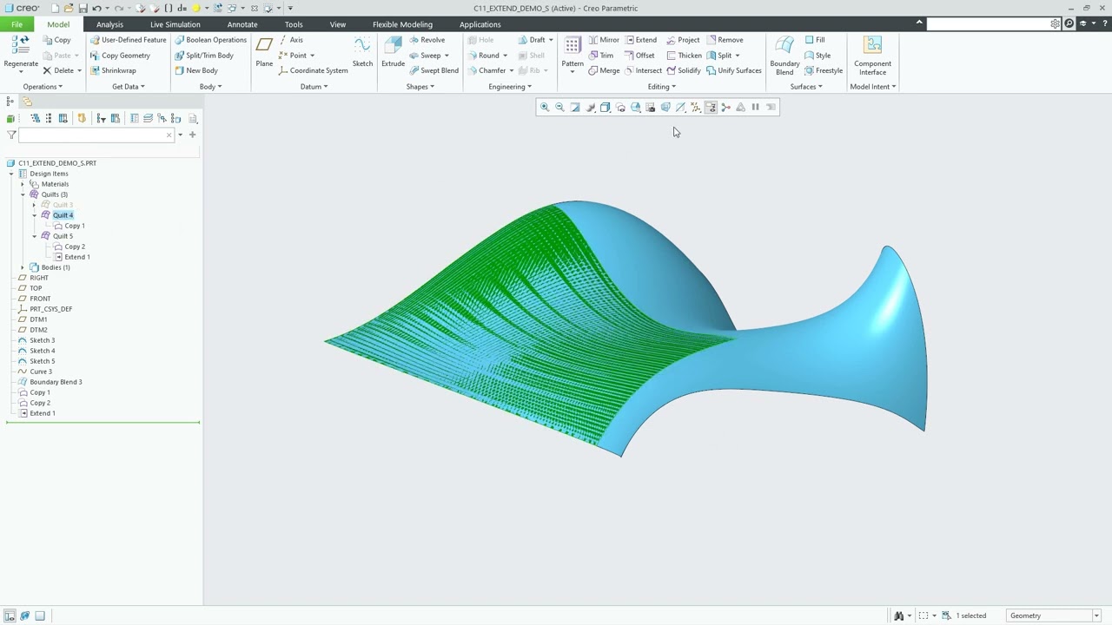The width and height of the screenshot is (1112, 625).
Task: Click the Shrinkwrap tool
Action: [113, 71]
